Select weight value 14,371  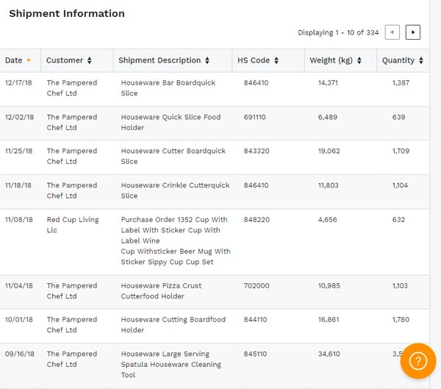pos(328,83)
